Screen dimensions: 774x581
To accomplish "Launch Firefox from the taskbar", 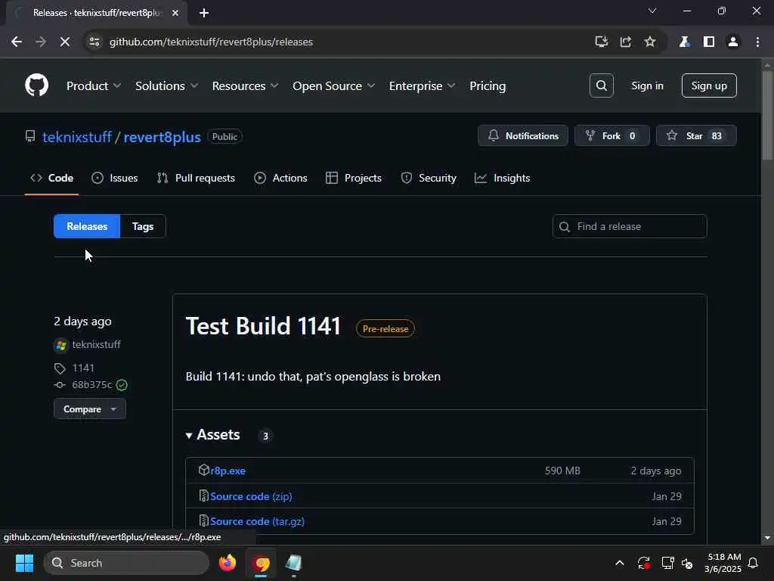I will pyautogui.click(x=227, y=563).
